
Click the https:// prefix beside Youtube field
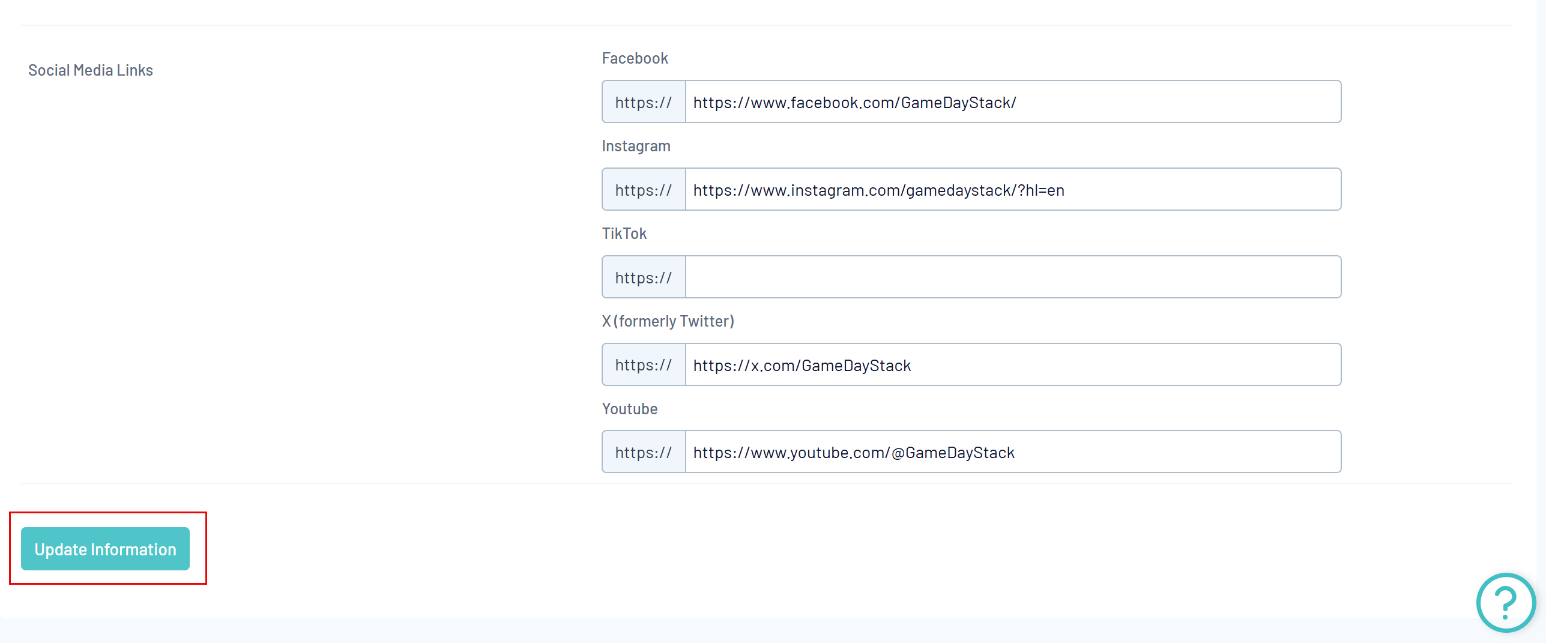644,452
